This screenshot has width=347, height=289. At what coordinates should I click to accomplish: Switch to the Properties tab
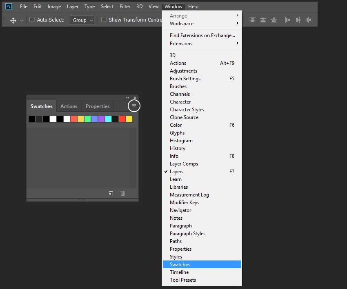[x=98, y=106]
